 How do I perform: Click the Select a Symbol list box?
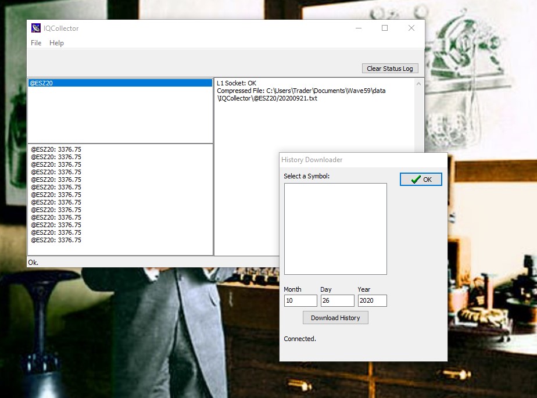(x=335, y=229)
